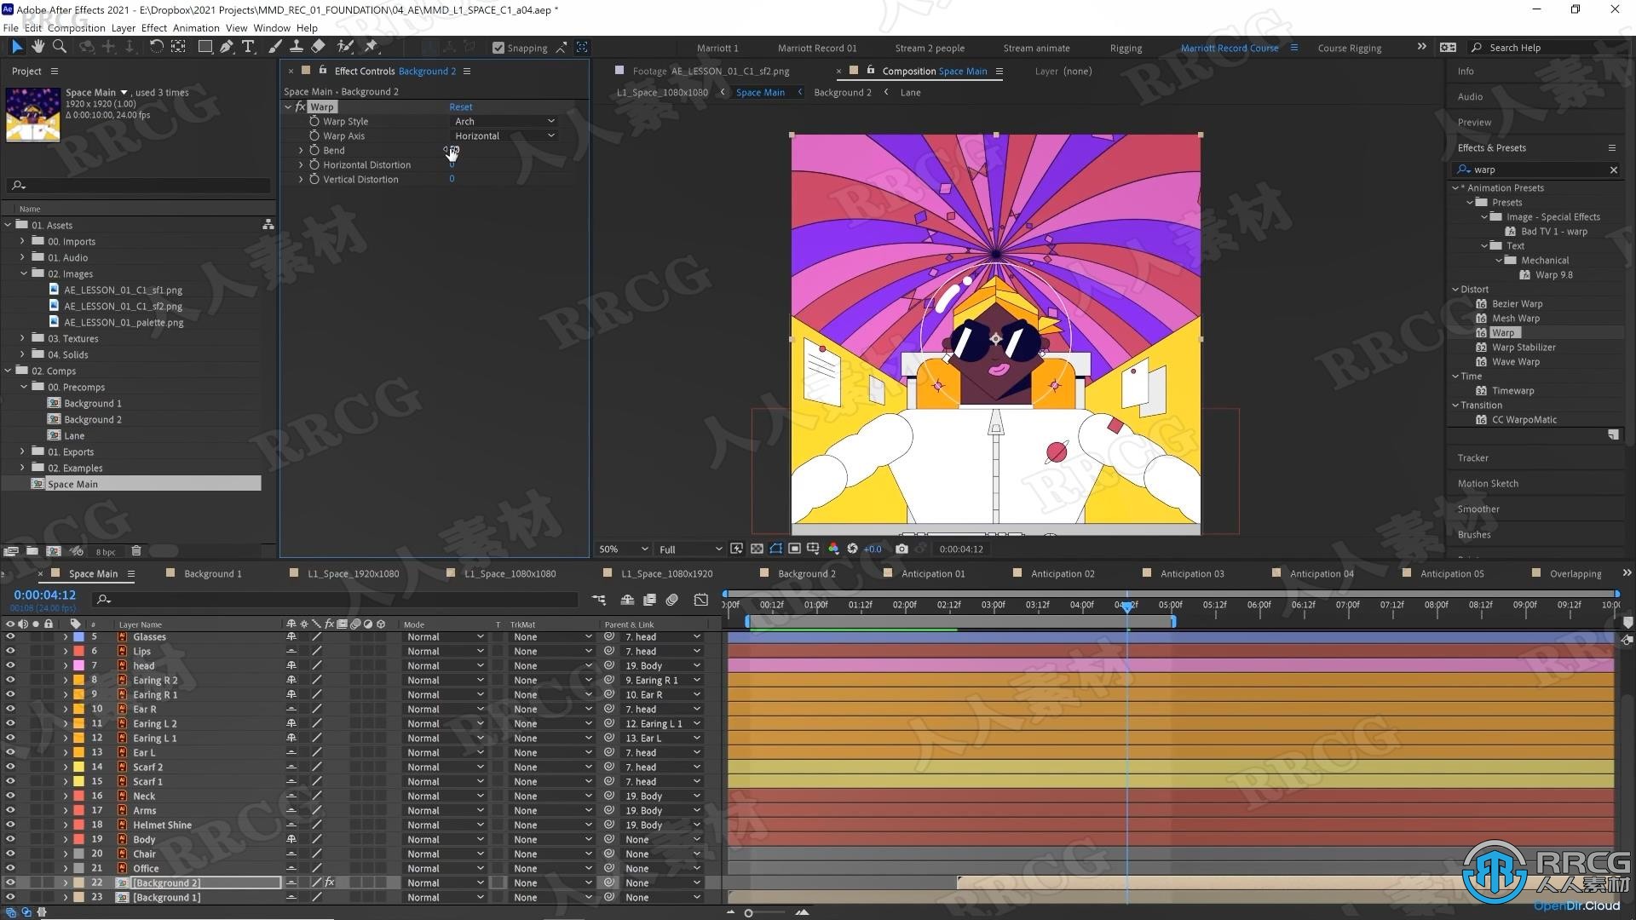This screenshot has height=920, width=1636.
Task: Hide the Background 1 layer in timeline
Action: (10, 897)
